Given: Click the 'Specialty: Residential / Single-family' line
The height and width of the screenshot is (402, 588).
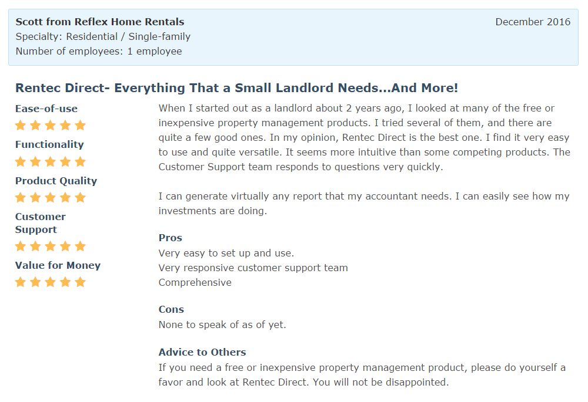Looking at the screenshot, I should point(103,36).
